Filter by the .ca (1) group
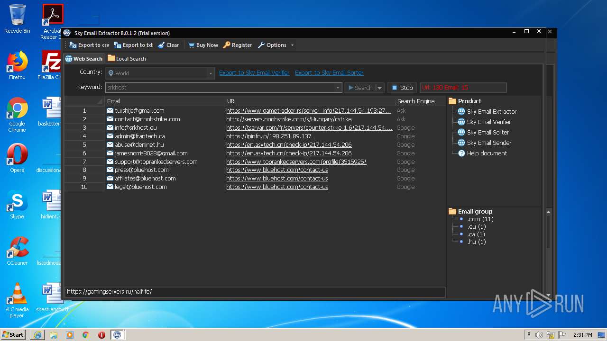Image resolution: width=607 pixels, height=341 pixels. (476, 234)
